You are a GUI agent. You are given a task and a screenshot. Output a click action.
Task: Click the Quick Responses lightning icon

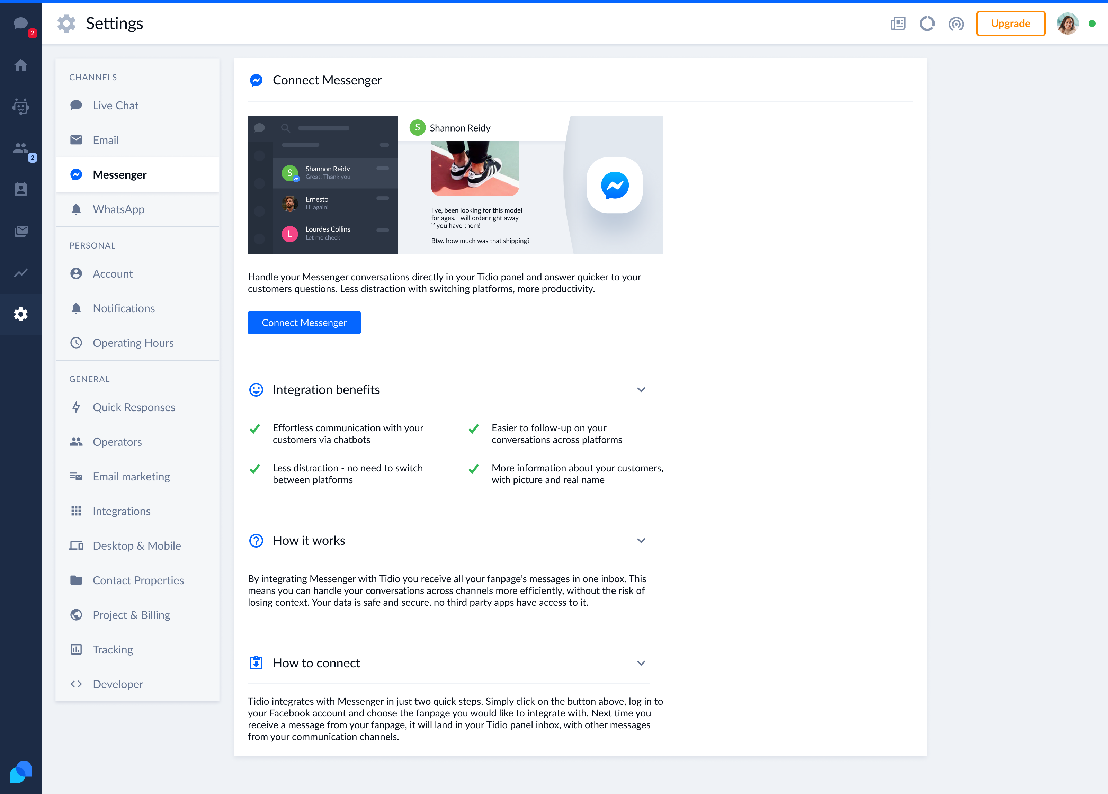click(x=76, y=407)
